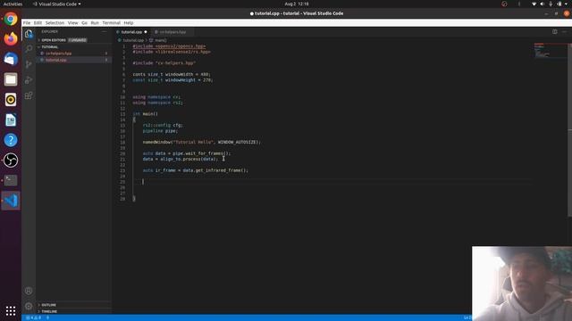Open the Selection menu
Viewport: 572px width, 321px height.
(x=55, y=22)
